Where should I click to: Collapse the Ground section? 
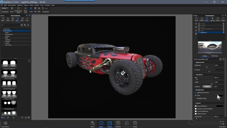(x=195, y=103)
